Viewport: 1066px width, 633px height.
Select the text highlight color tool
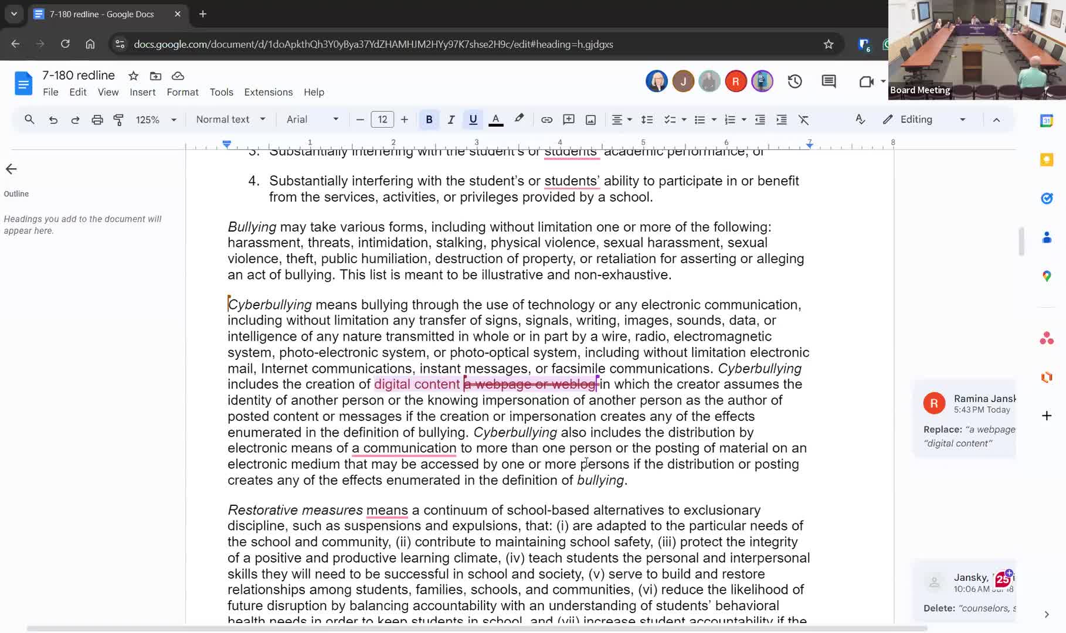pos(518,120)
